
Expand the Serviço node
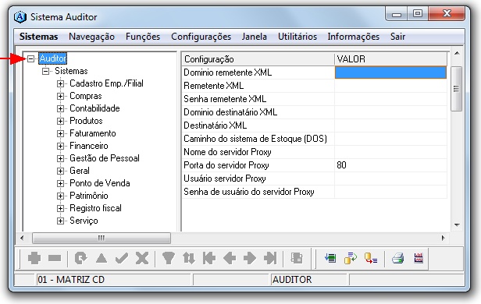point(60,221)
